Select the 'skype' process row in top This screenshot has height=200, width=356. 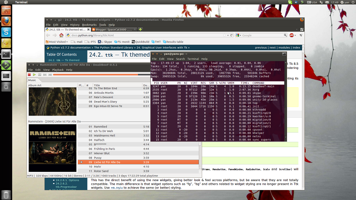217,93
